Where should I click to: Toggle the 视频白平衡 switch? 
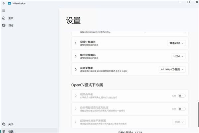[x=181, y=96]
